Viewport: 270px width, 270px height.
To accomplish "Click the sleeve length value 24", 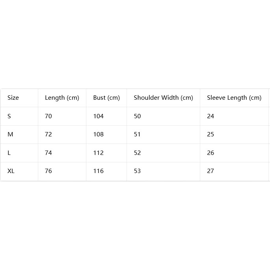I will click(x=210, y=116).
